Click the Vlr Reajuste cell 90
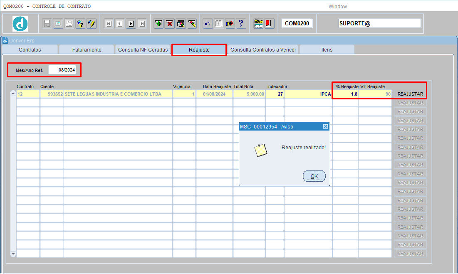 [375, 94]
